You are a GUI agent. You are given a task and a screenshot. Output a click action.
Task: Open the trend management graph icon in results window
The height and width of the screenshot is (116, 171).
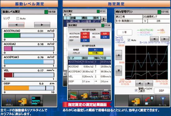tap(95, 95)
